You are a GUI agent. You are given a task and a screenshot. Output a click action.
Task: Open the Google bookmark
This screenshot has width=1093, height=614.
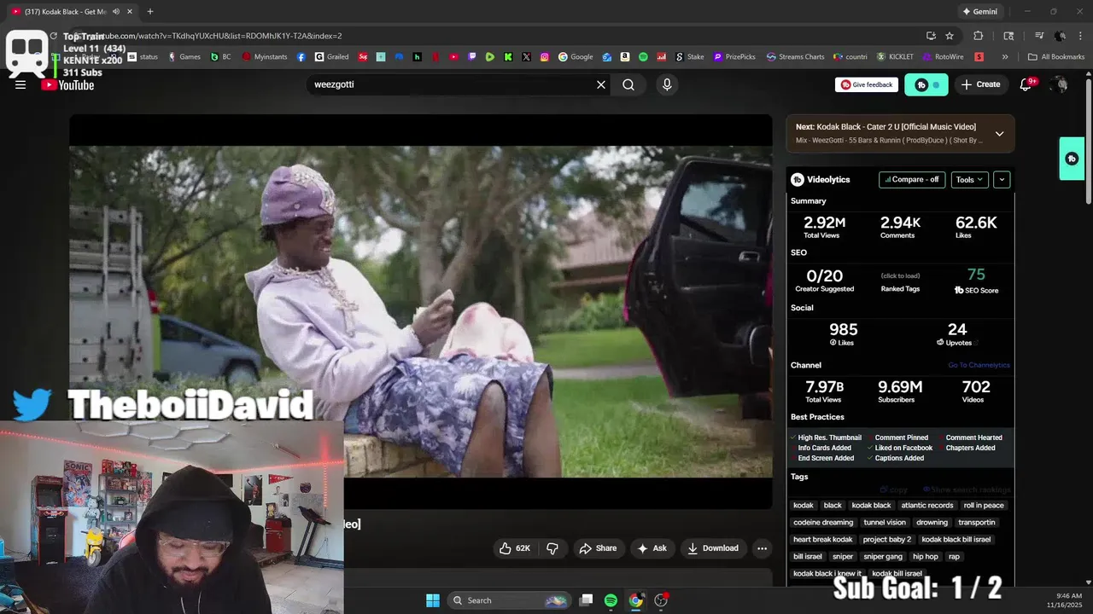click(576, 57)
